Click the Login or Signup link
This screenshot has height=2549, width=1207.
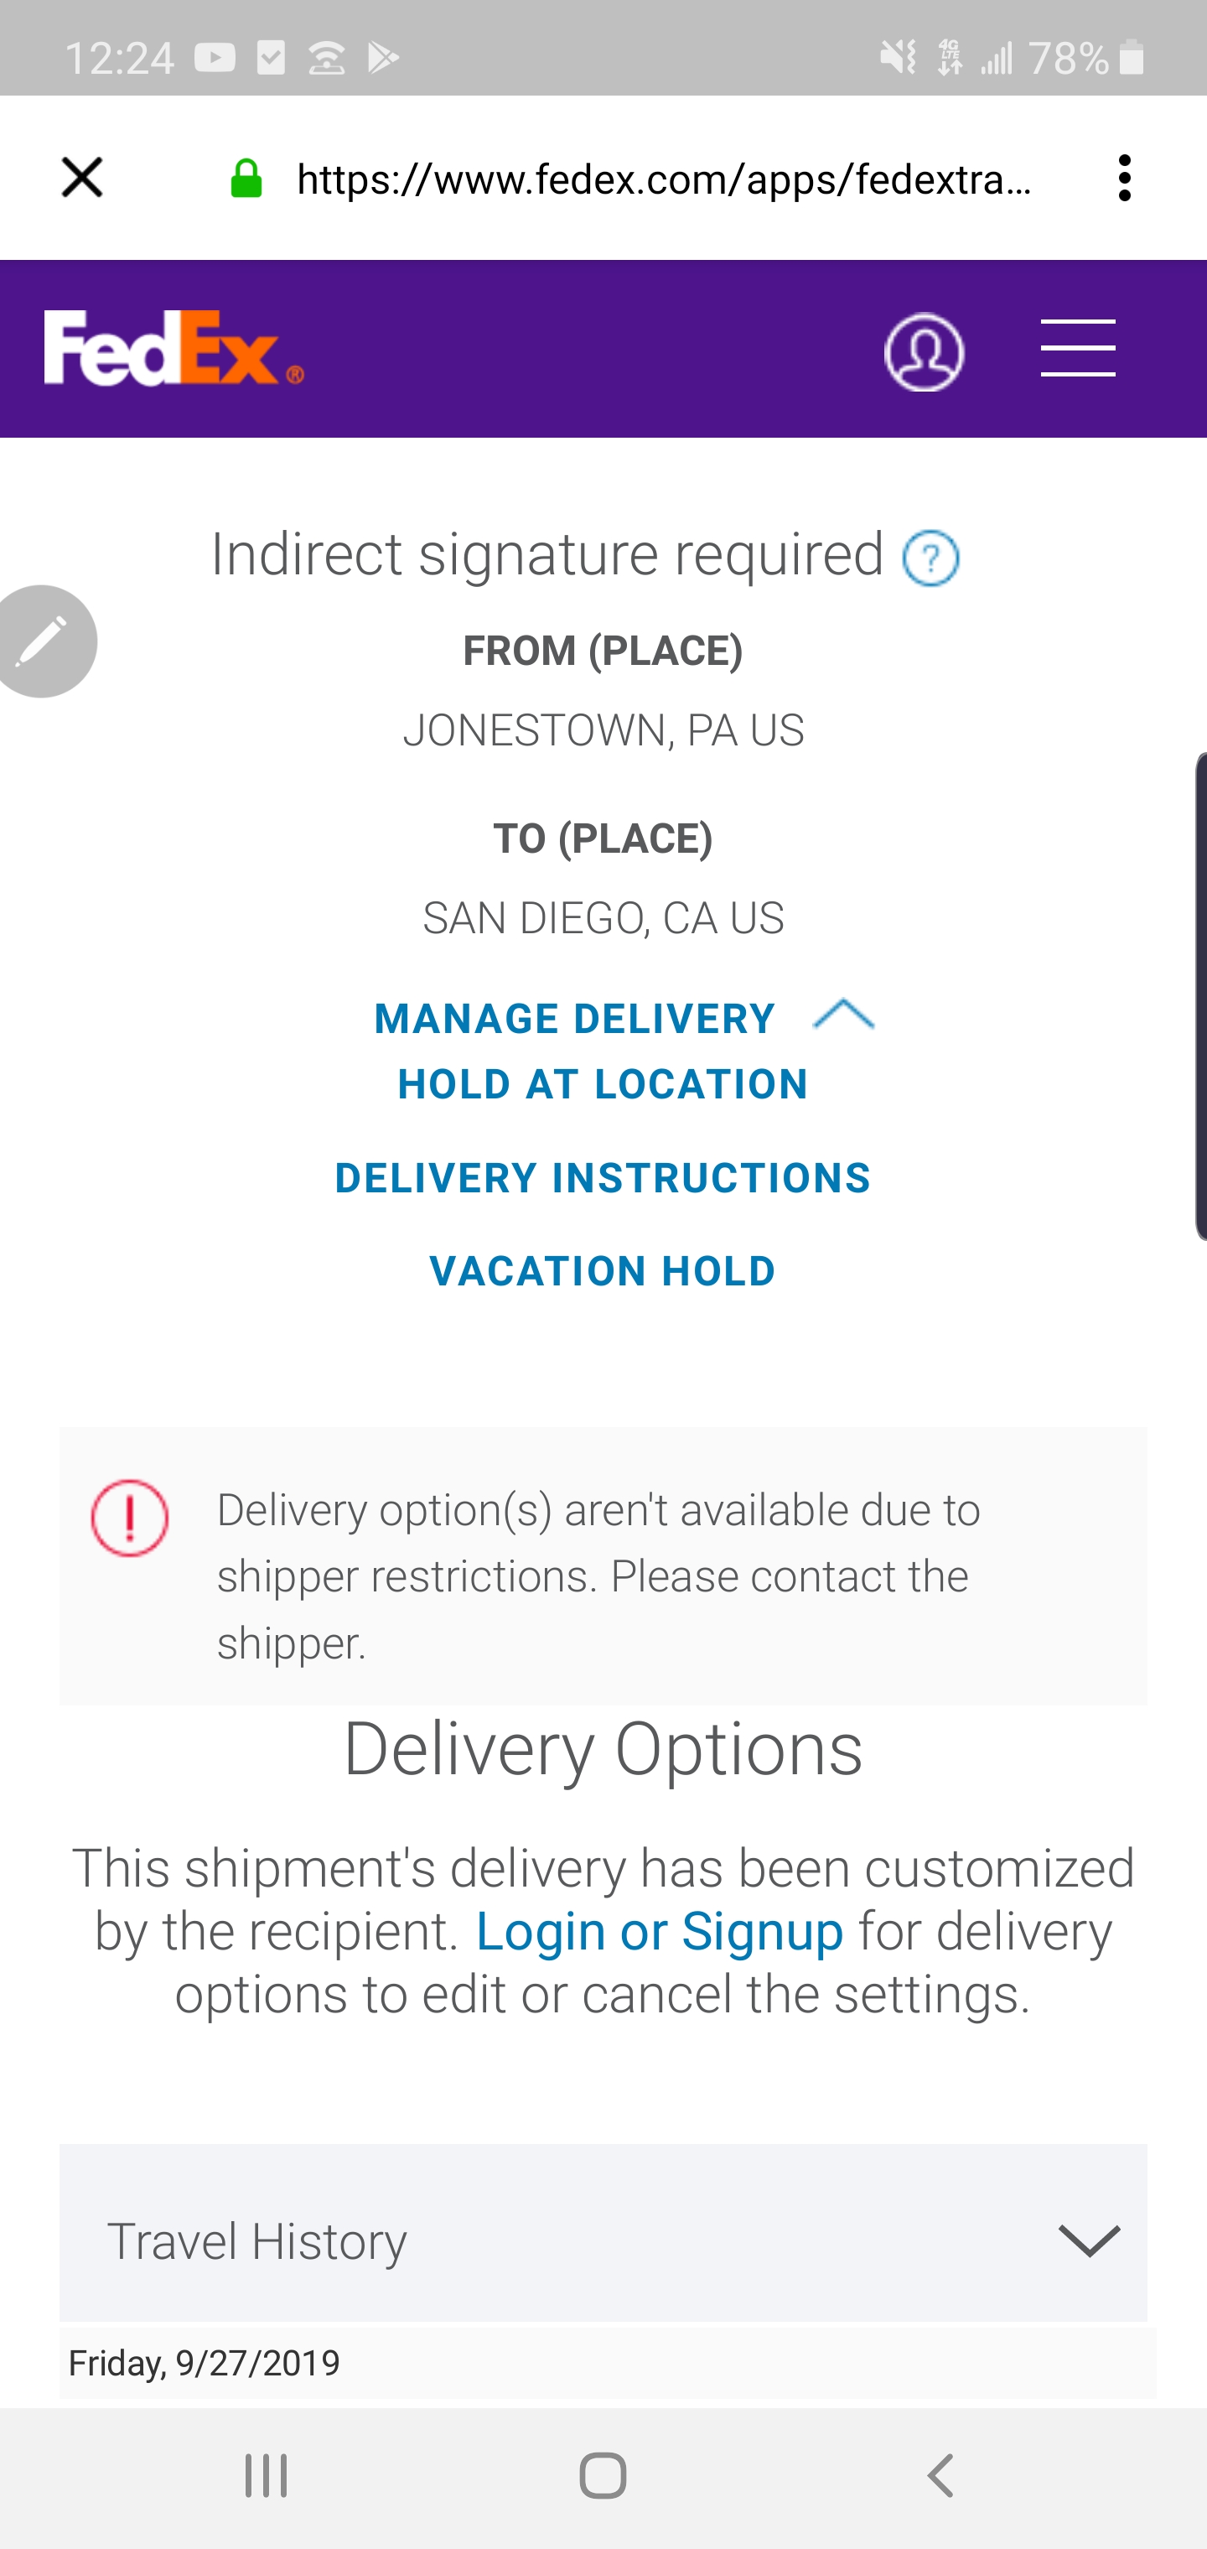pos(659,1930)
